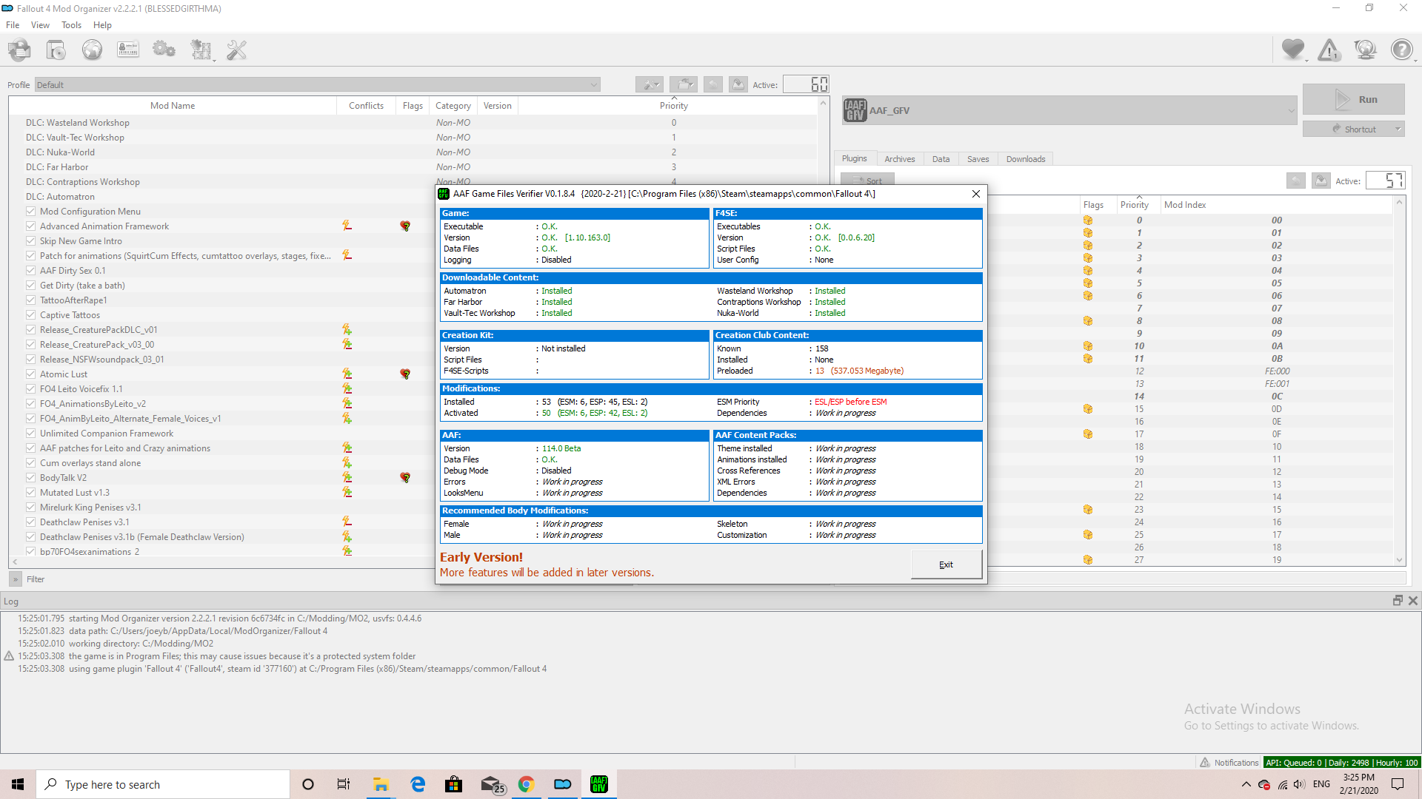Toggle Mod Configuration Menu checkbox
This screenshot has width=1422, height=799.
pyautogui.click(x=31, y=211)
